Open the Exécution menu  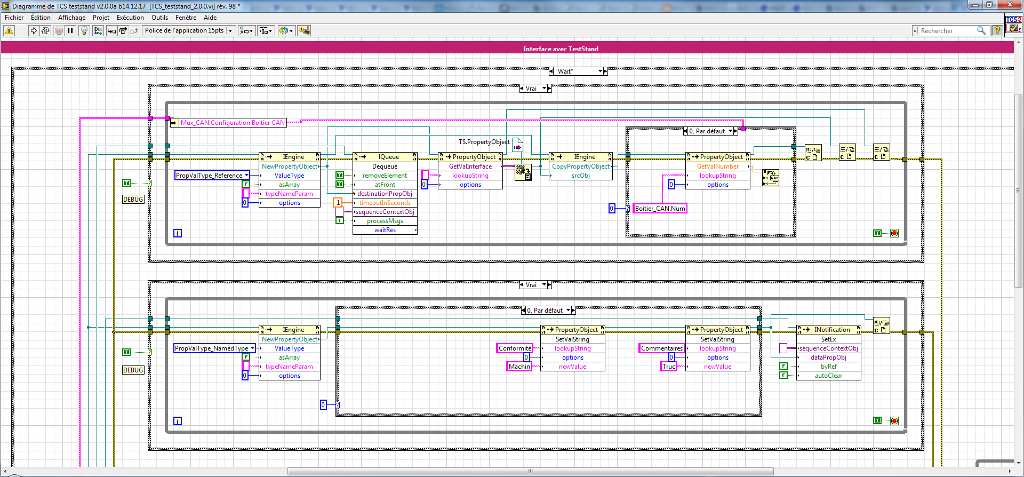(x=130, y=18)
